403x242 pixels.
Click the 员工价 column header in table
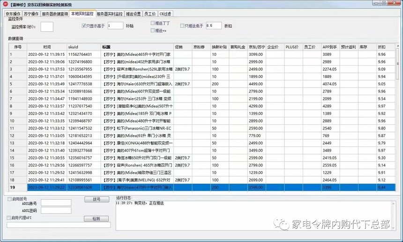312,47
